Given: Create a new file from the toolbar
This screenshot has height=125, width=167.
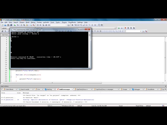Looking at the screenshot, I should click(x=2, y=25).
